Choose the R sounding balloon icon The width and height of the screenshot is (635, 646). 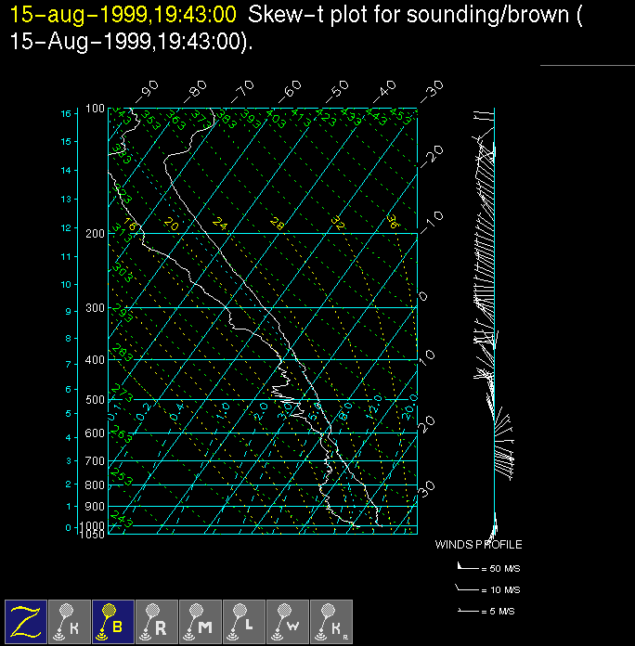pos(158,621)
